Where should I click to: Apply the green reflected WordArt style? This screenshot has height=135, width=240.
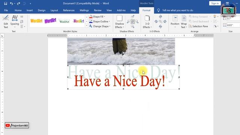coord(64,21)
